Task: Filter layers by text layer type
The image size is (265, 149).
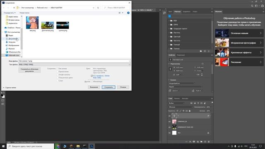Action: point(198,103)
